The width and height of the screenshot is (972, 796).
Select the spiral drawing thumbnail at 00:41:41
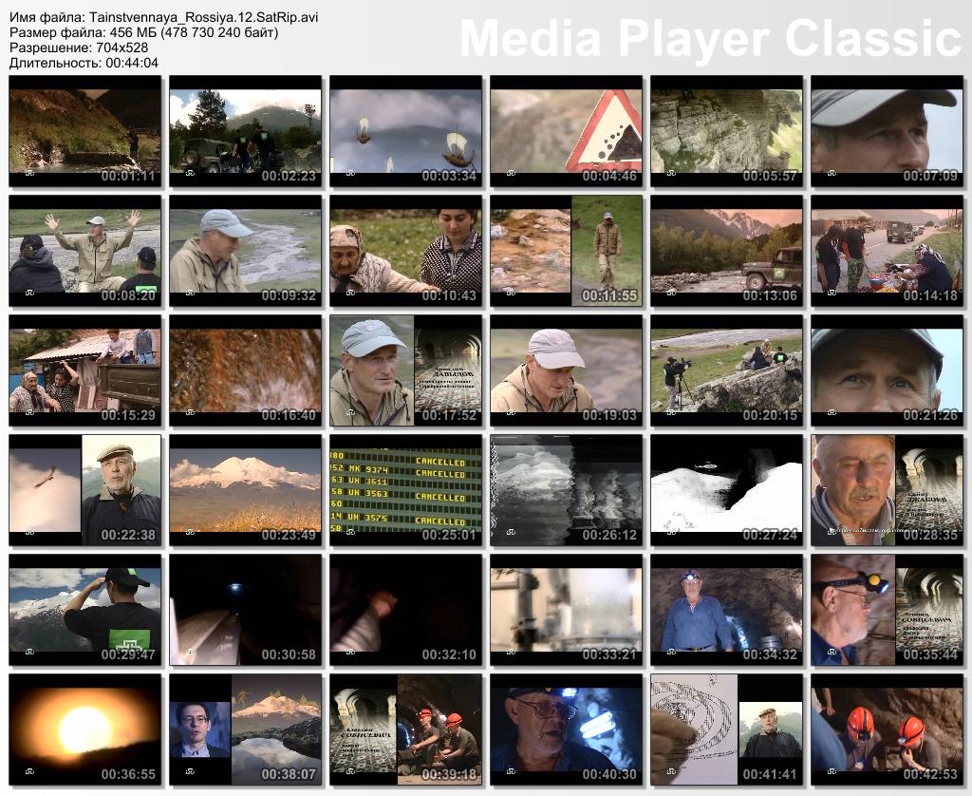coord(726,730)
